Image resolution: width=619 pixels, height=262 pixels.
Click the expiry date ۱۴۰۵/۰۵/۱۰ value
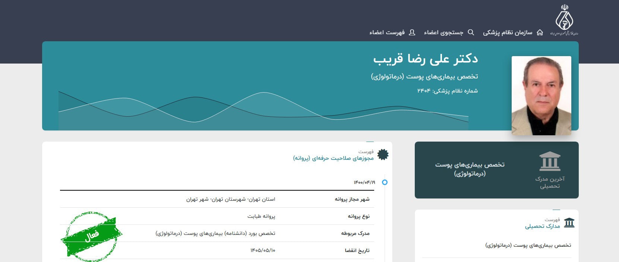click(263, 250)
